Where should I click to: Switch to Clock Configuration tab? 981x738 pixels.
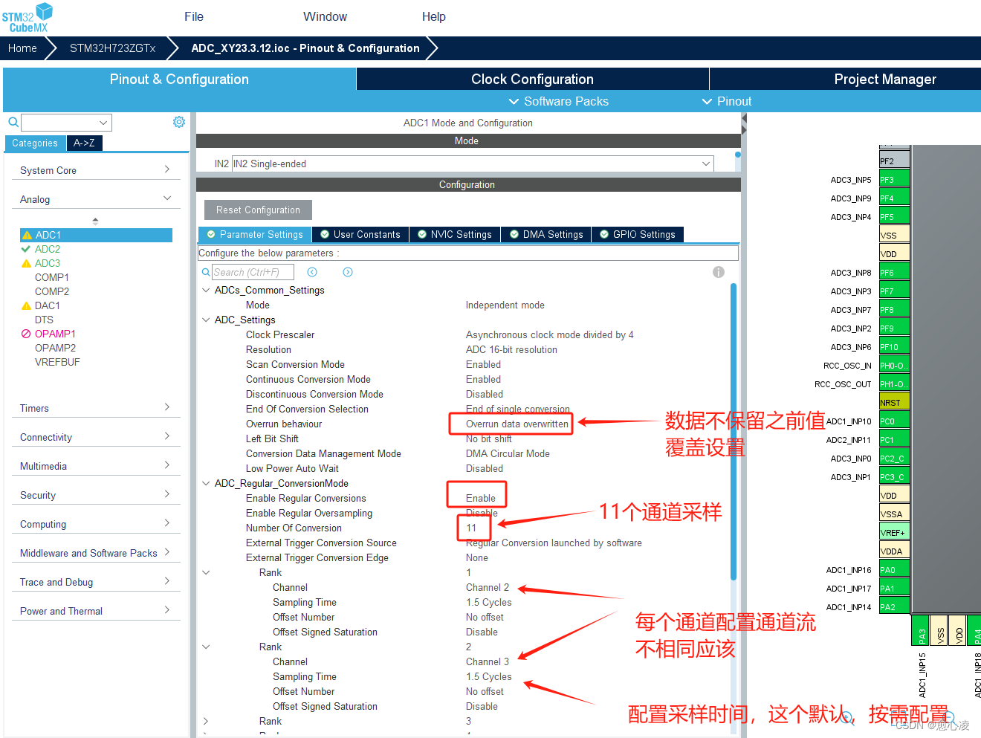(532, 79)
